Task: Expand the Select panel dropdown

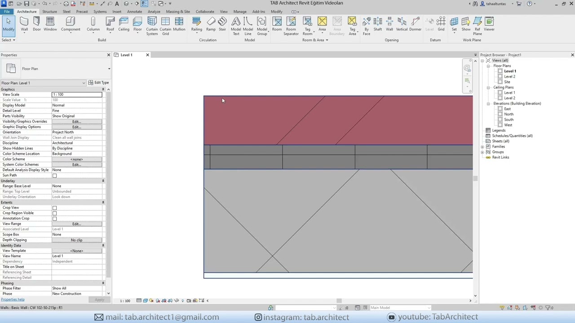Action: click(9, 40)
